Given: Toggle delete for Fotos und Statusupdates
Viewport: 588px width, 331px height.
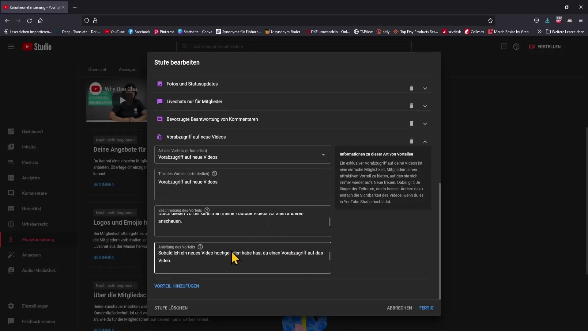Looking at the screenshot, I should [x=412, y=88].
